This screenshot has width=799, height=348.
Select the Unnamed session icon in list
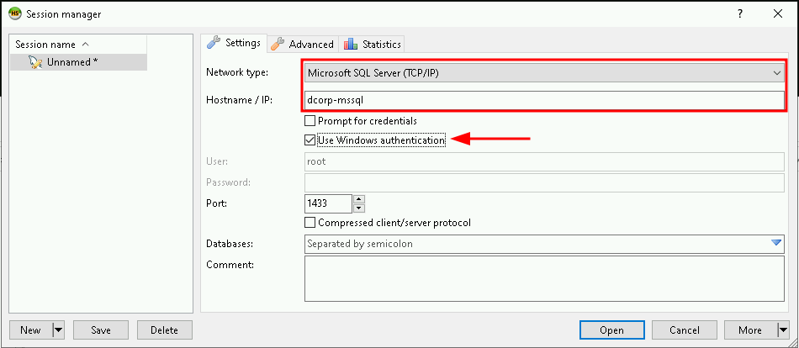coord(34,62)
